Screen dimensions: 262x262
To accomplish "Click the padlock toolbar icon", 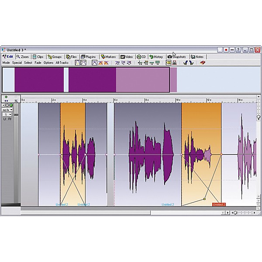I will 174,63.
